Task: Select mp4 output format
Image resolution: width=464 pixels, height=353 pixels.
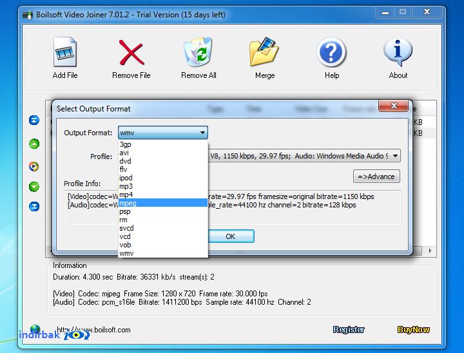Action: click(x=163, y=195)
